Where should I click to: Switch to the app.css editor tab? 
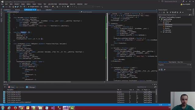(39, 10)
